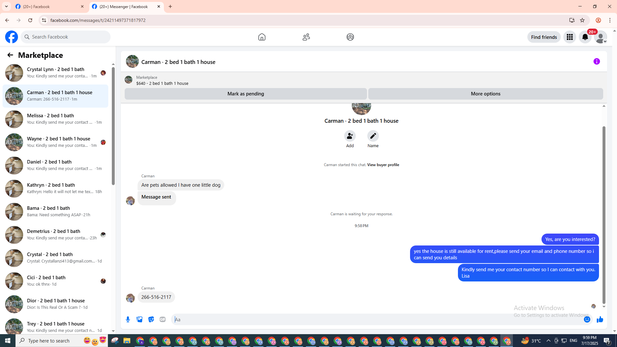
Task: Close the Messenger browser tab
Action: [x=159, y=6]
